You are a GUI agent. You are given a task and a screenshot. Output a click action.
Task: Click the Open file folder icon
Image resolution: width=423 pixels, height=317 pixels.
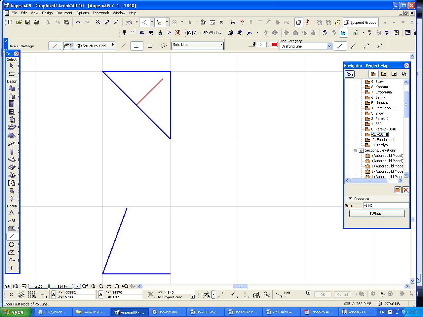(x=19, y=22)
